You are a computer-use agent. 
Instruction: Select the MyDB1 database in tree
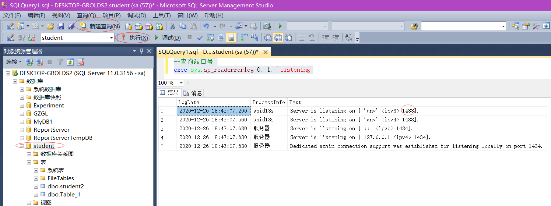point(43,122)
